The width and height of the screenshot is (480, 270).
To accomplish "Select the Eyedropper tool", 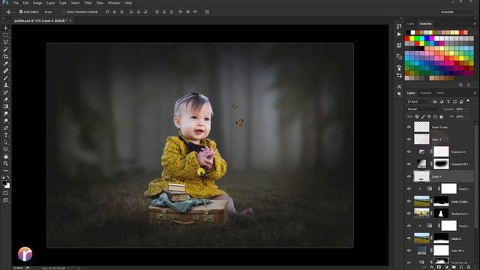I will [6, 63].
